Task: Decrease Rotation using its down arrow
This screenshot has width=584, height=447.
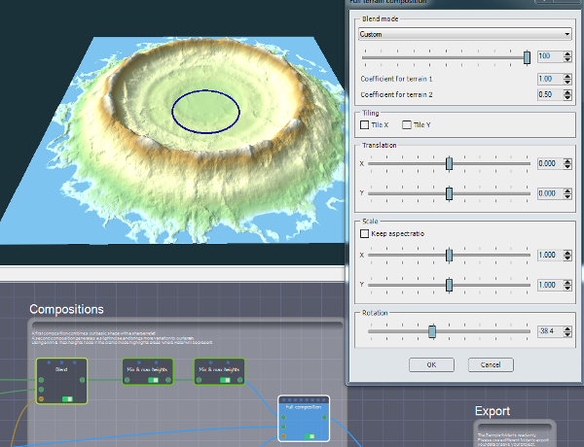Action: click(567, 334)
